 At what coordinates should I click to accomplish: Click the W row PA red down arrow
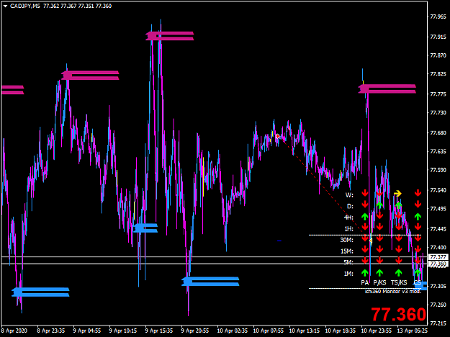pos(365,193)
